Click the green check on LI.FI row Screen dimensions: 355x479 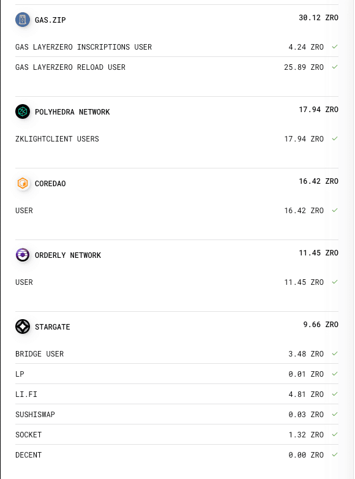tap(335, 394)
